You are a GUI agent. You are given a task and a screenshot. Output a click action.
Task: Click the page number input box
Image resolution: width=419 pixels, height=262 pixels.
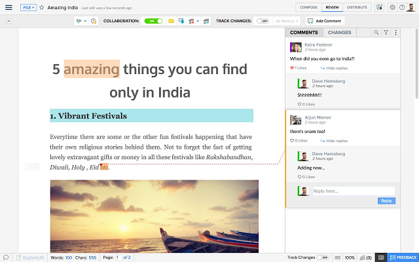click(x=118, y=257)
